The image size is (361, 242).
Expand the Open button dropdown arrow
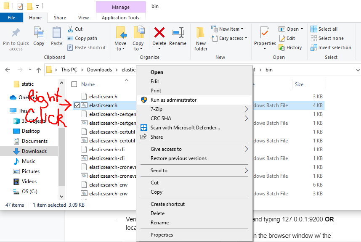click(x=302, y=29)
